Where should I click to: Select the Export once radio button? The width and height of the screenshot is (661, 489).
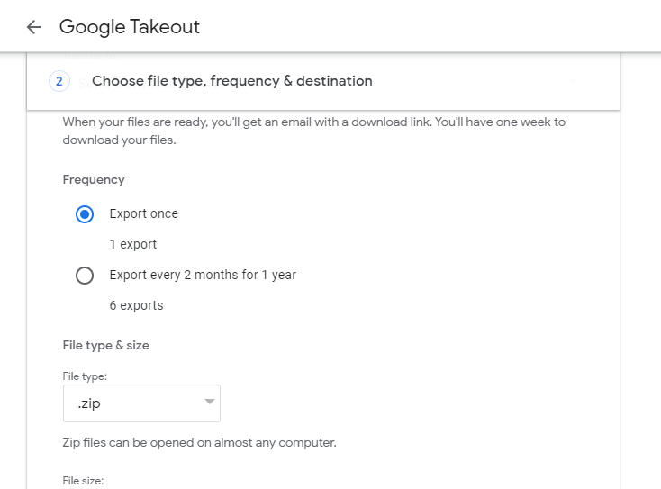click(85, 214)
